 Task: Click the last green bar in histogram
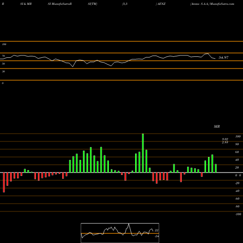216,168
